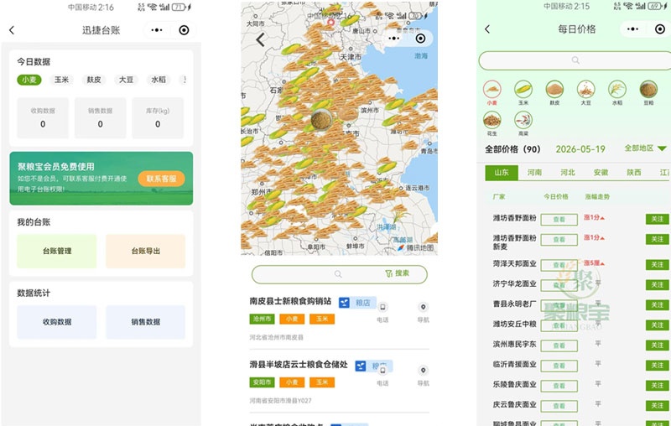Toggle 关注 for 济宁华龙面业
This screenshot has width=671, height=426.
[x=657, y=284]
